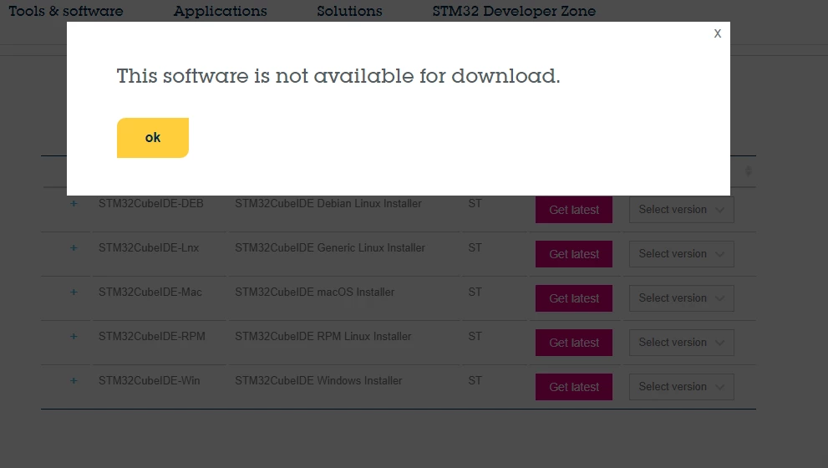Click STM32CubeIDE Debian Linux Installer description
This screenshot has height=468, width=828.
pyautogui.click(x=328, y=204)
